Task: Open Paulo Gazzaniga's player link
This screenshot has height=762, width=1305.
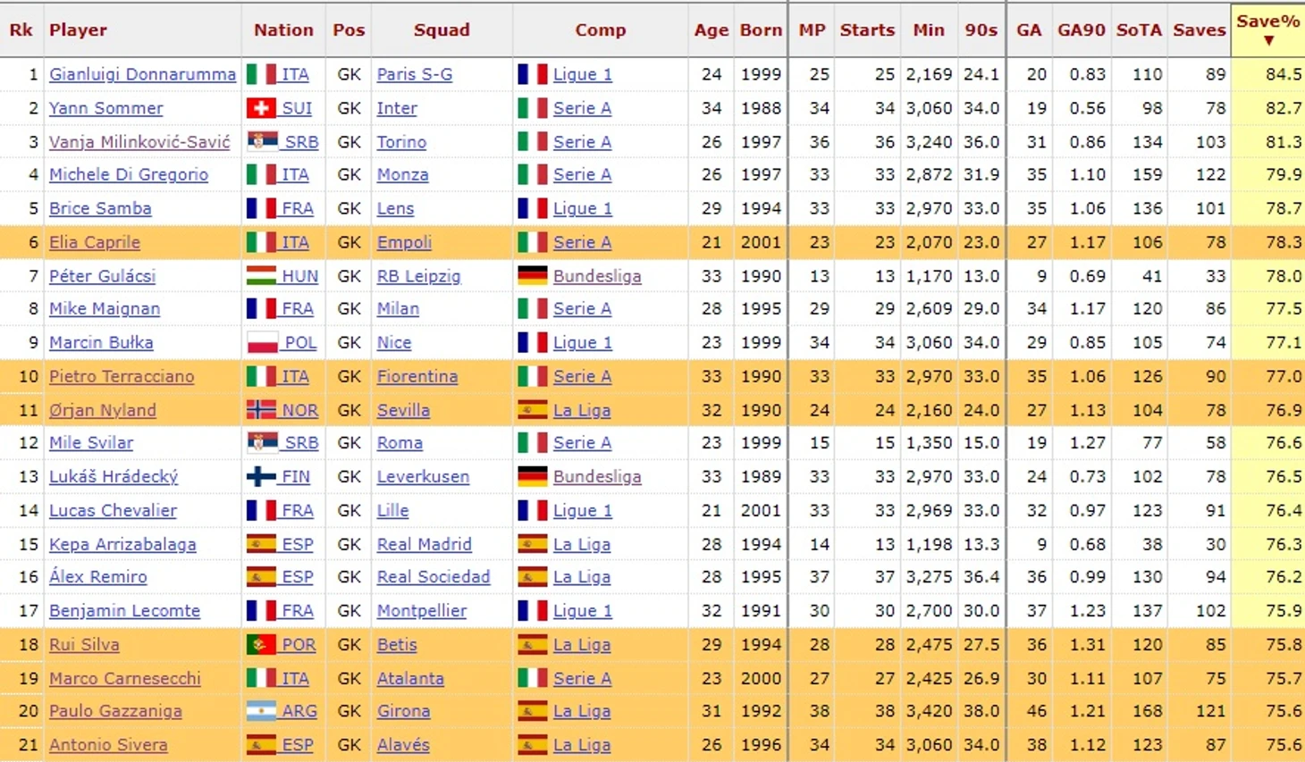Action: click(115, 711)
